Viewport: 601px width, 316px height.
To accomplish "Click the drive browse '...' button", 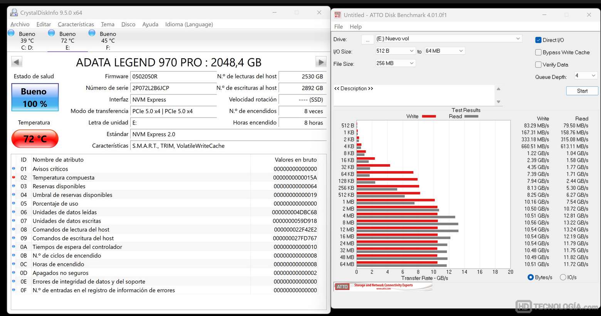I will coord(368,40).
